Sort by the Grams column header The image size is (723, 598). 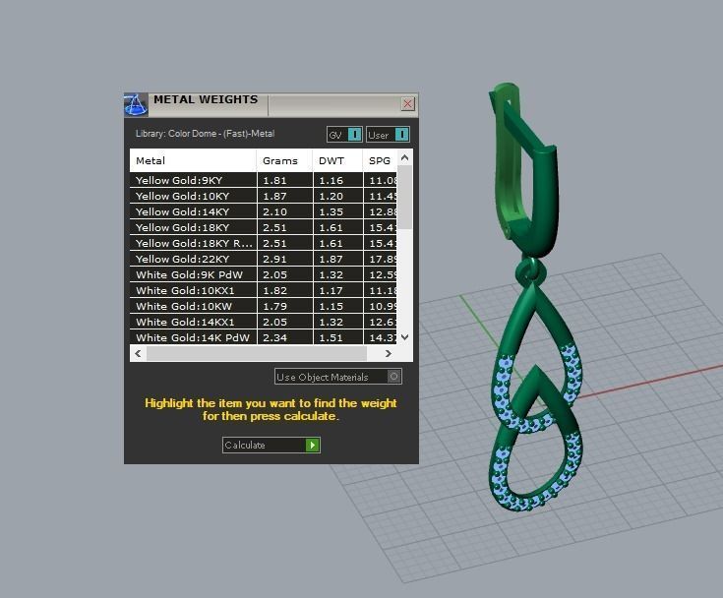click(284, 160)
